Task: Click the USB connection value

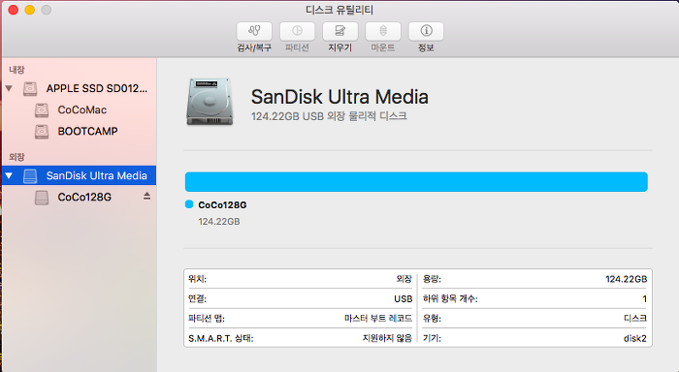Action: 404,299
